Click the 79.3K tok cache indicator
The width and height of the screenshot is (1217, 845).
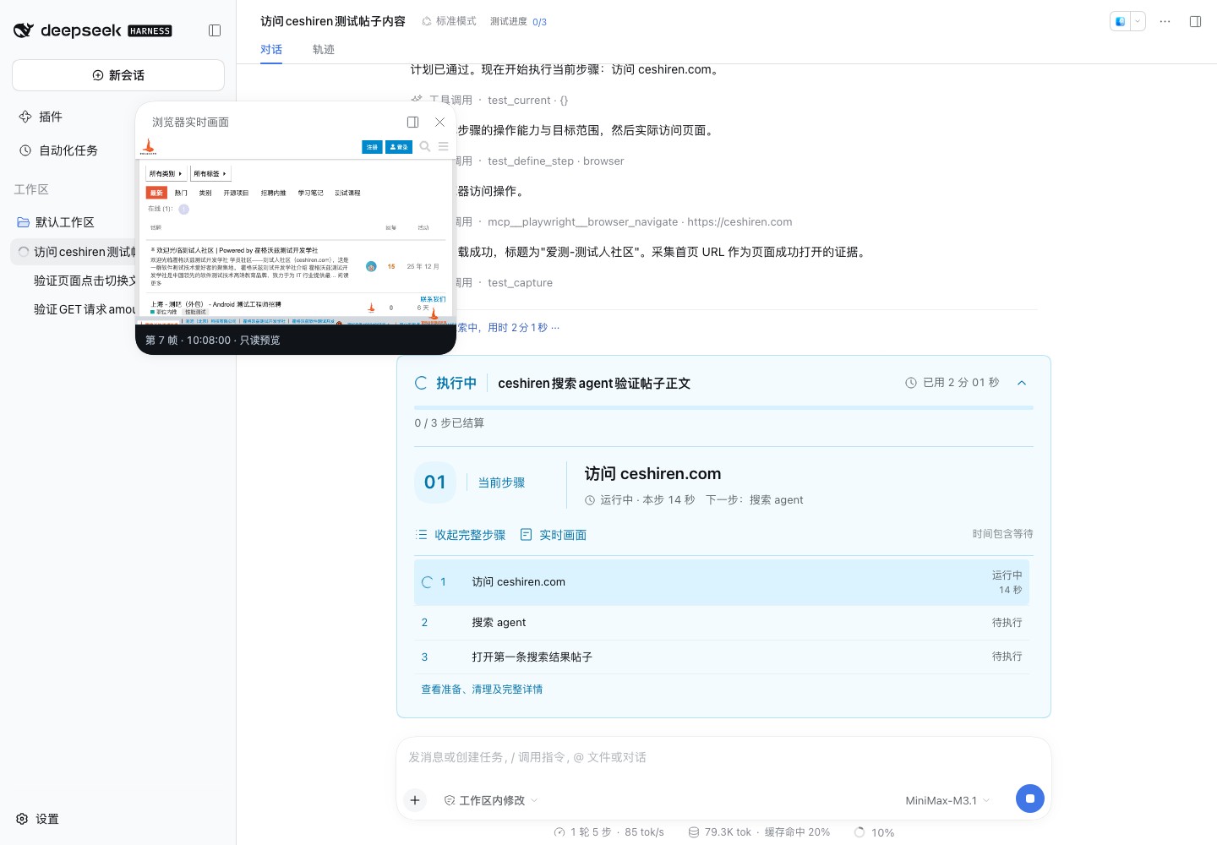coord(759,832)
